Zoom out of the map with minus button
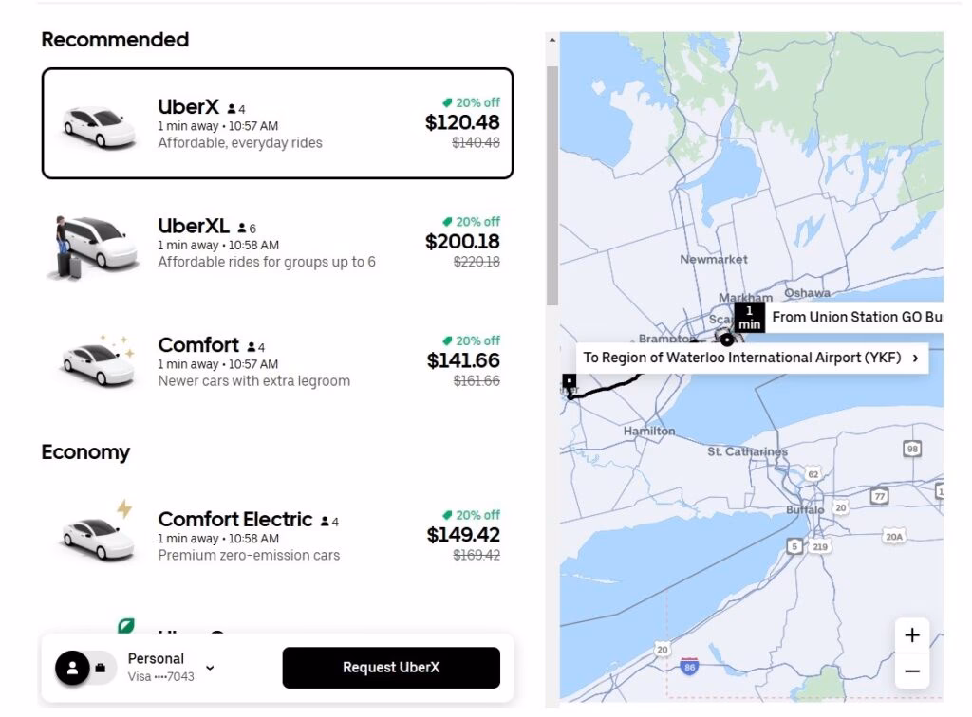The image size is (972, 717). (912, 671)
